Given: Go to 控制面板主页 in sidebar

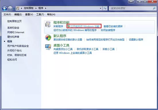Looking at the screenshot, I should (x=14, y=21).
